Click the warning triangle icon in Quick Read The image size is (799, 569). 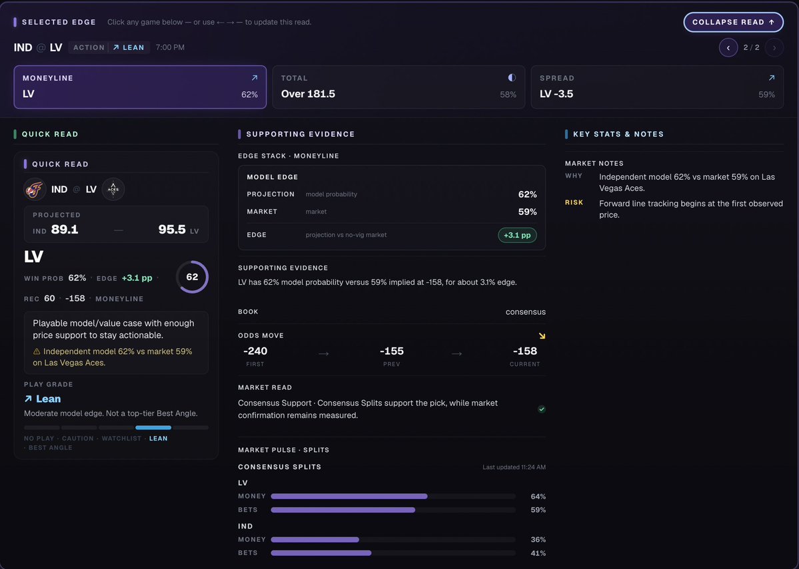tap(37, 351)
